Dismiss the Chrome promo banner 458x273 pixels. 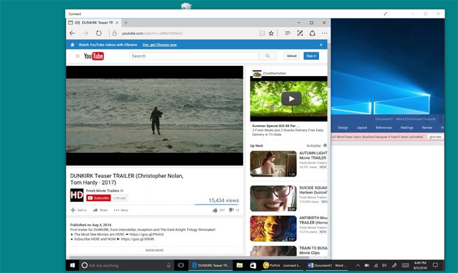click(x=321, y=45)
